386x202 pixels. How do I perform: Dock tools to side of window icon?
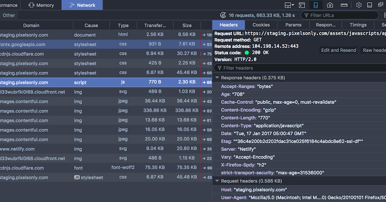(370, 5)
